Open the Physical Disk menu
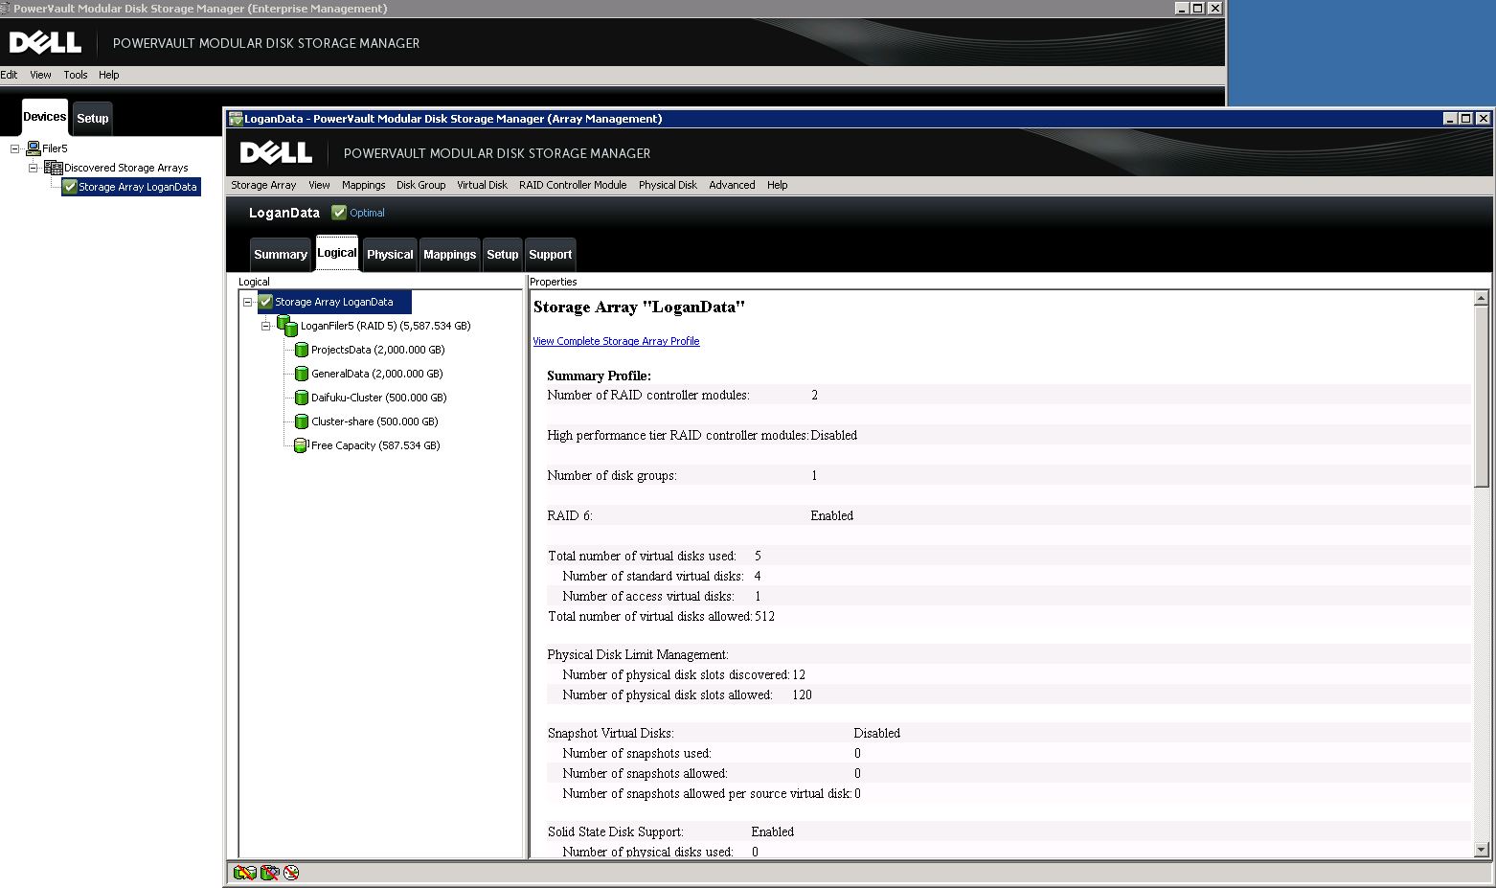1496x888 pixels. [x=668, y=185]
